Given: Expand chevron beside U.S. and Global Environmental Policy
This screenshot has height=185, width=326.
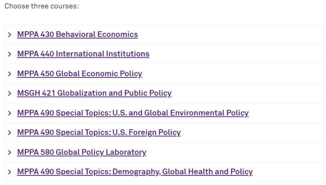Looking at the screenshot, I should pyautogui.click(x=10, y=113).
